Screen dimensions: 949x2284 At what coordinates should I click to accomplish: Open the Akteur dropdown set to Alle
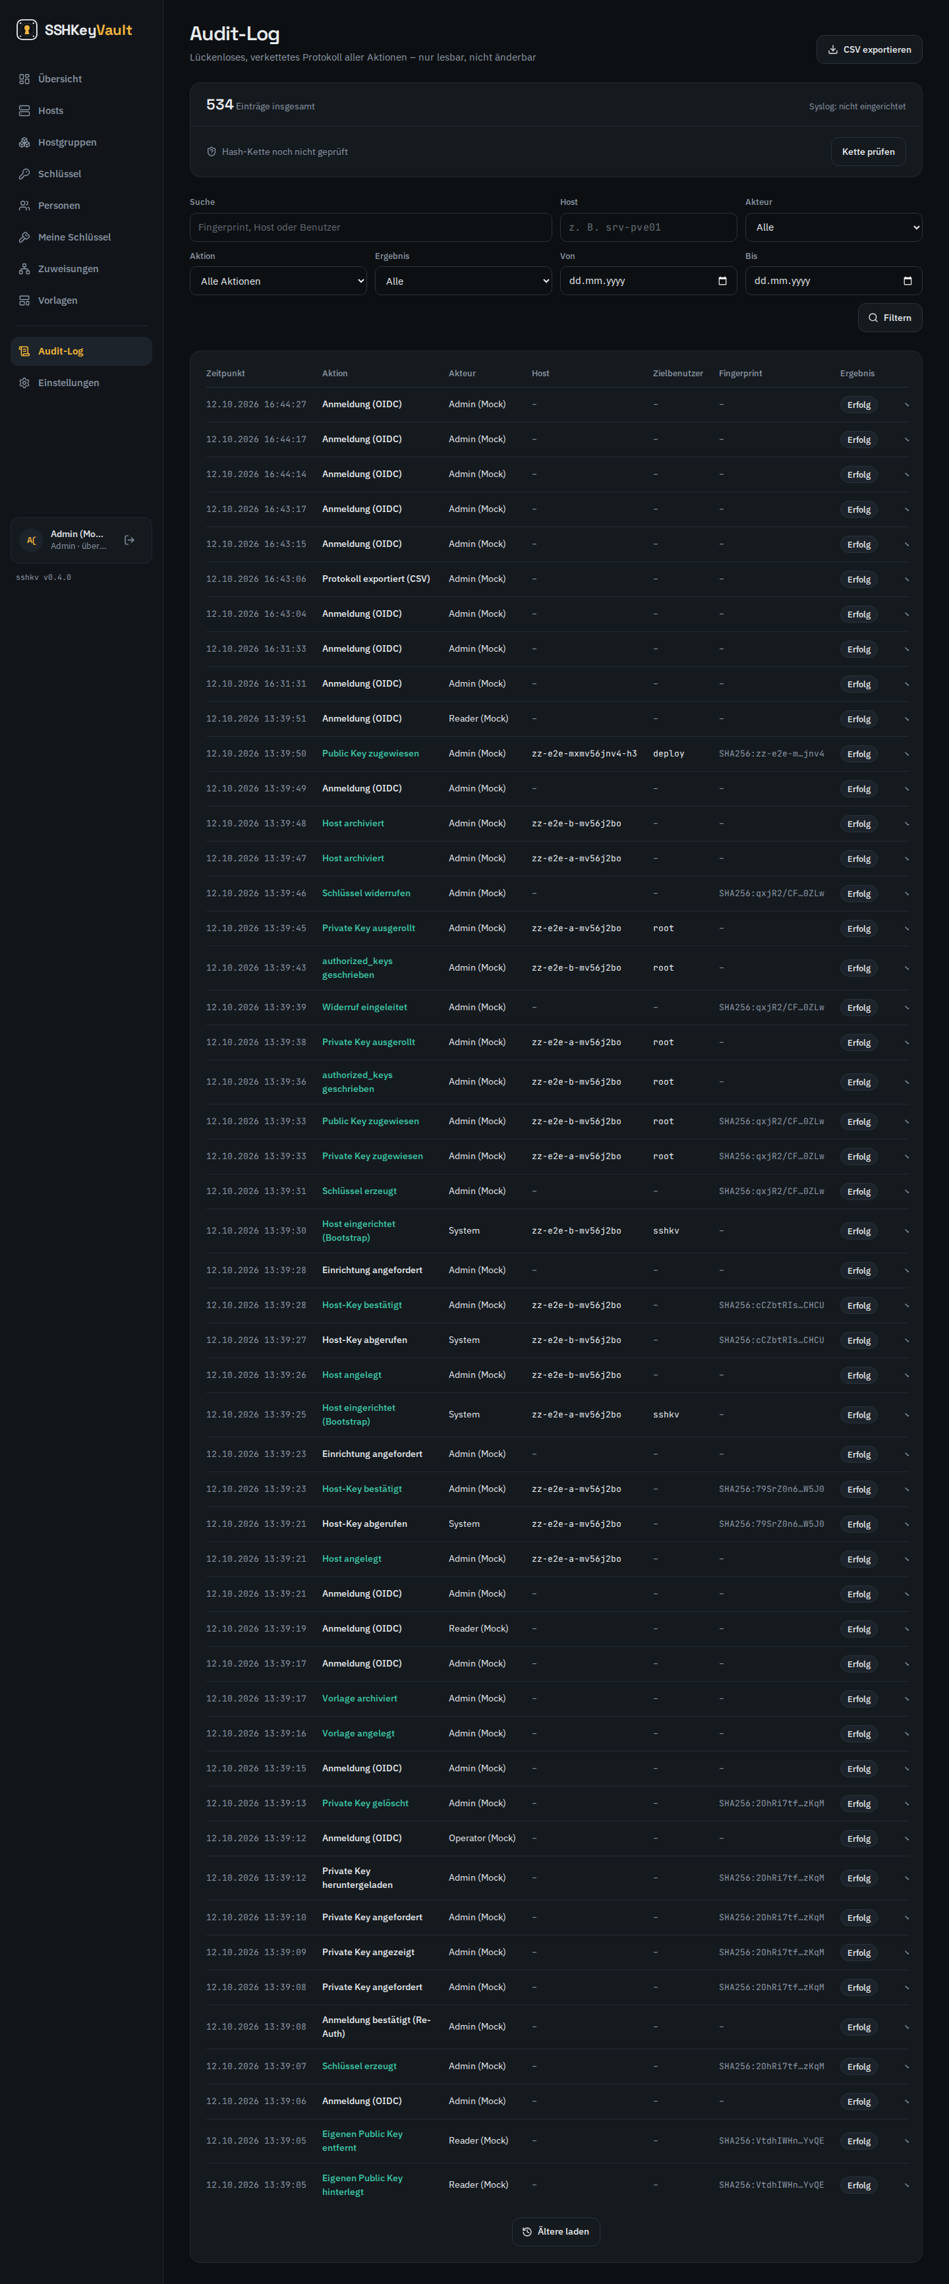[833, 227]
